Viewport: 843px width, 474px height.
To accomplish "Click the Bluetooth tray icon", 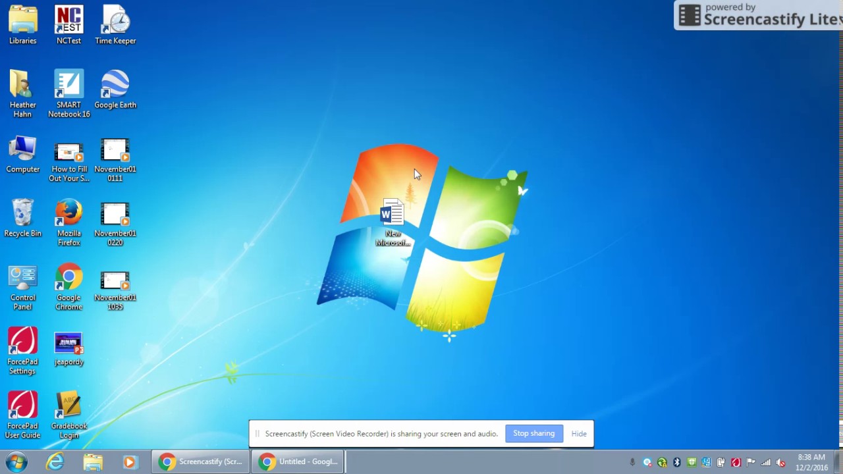I will tap(676, 462).
